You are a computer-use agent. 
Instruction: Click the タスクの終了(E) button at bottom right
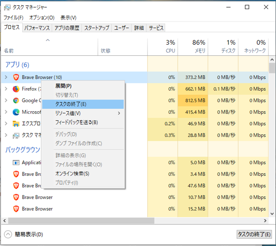254,234
